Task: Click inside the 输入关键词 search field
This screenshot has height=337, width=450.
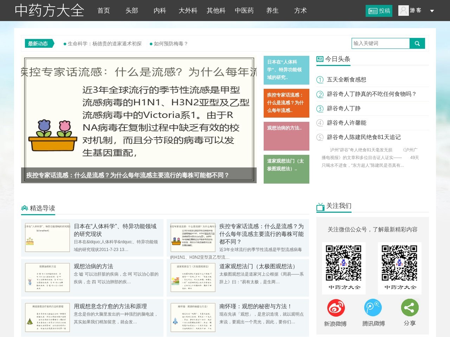Action: click(381, 43)
